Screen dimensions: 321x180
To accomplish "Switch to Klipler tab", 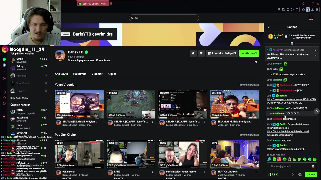I will pyautogui.click(x=112, y=74).
